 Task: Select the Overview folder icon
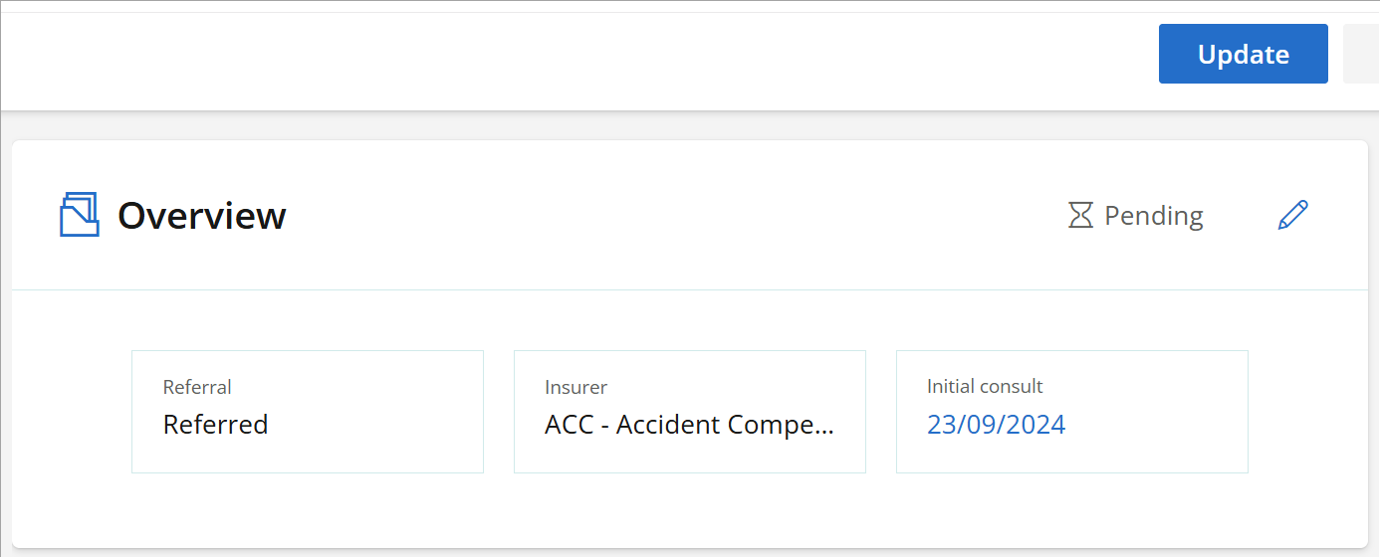(80, 214)
